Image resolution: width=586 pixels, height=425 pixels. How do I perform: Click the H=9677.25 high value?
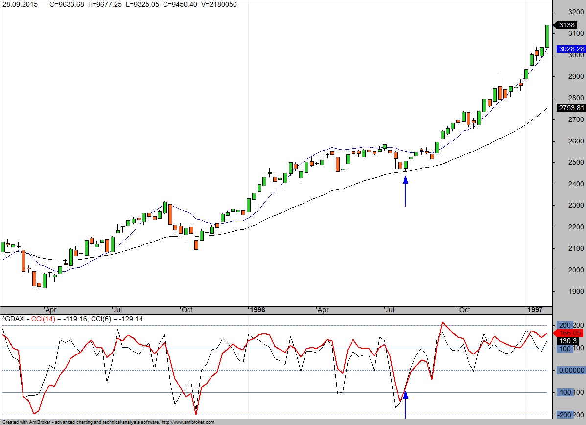(x=105, y=5)
